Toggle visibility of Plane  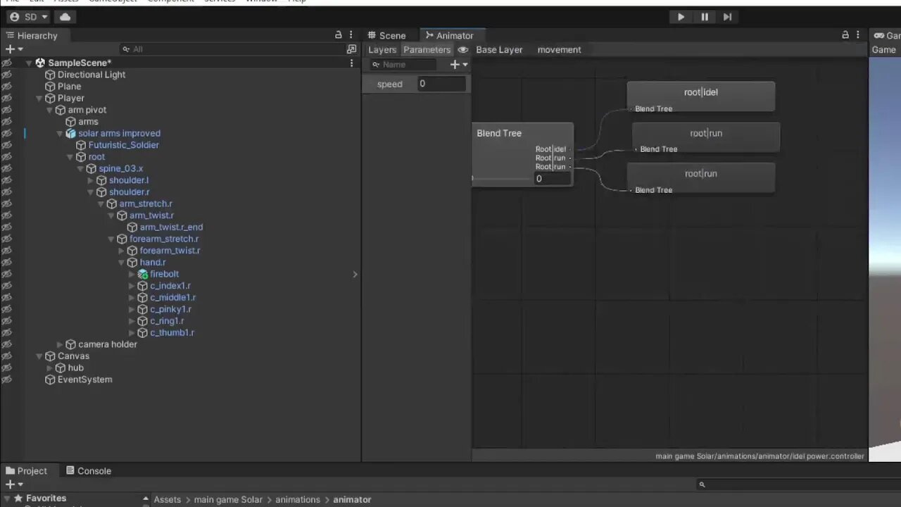pos(7,87)
